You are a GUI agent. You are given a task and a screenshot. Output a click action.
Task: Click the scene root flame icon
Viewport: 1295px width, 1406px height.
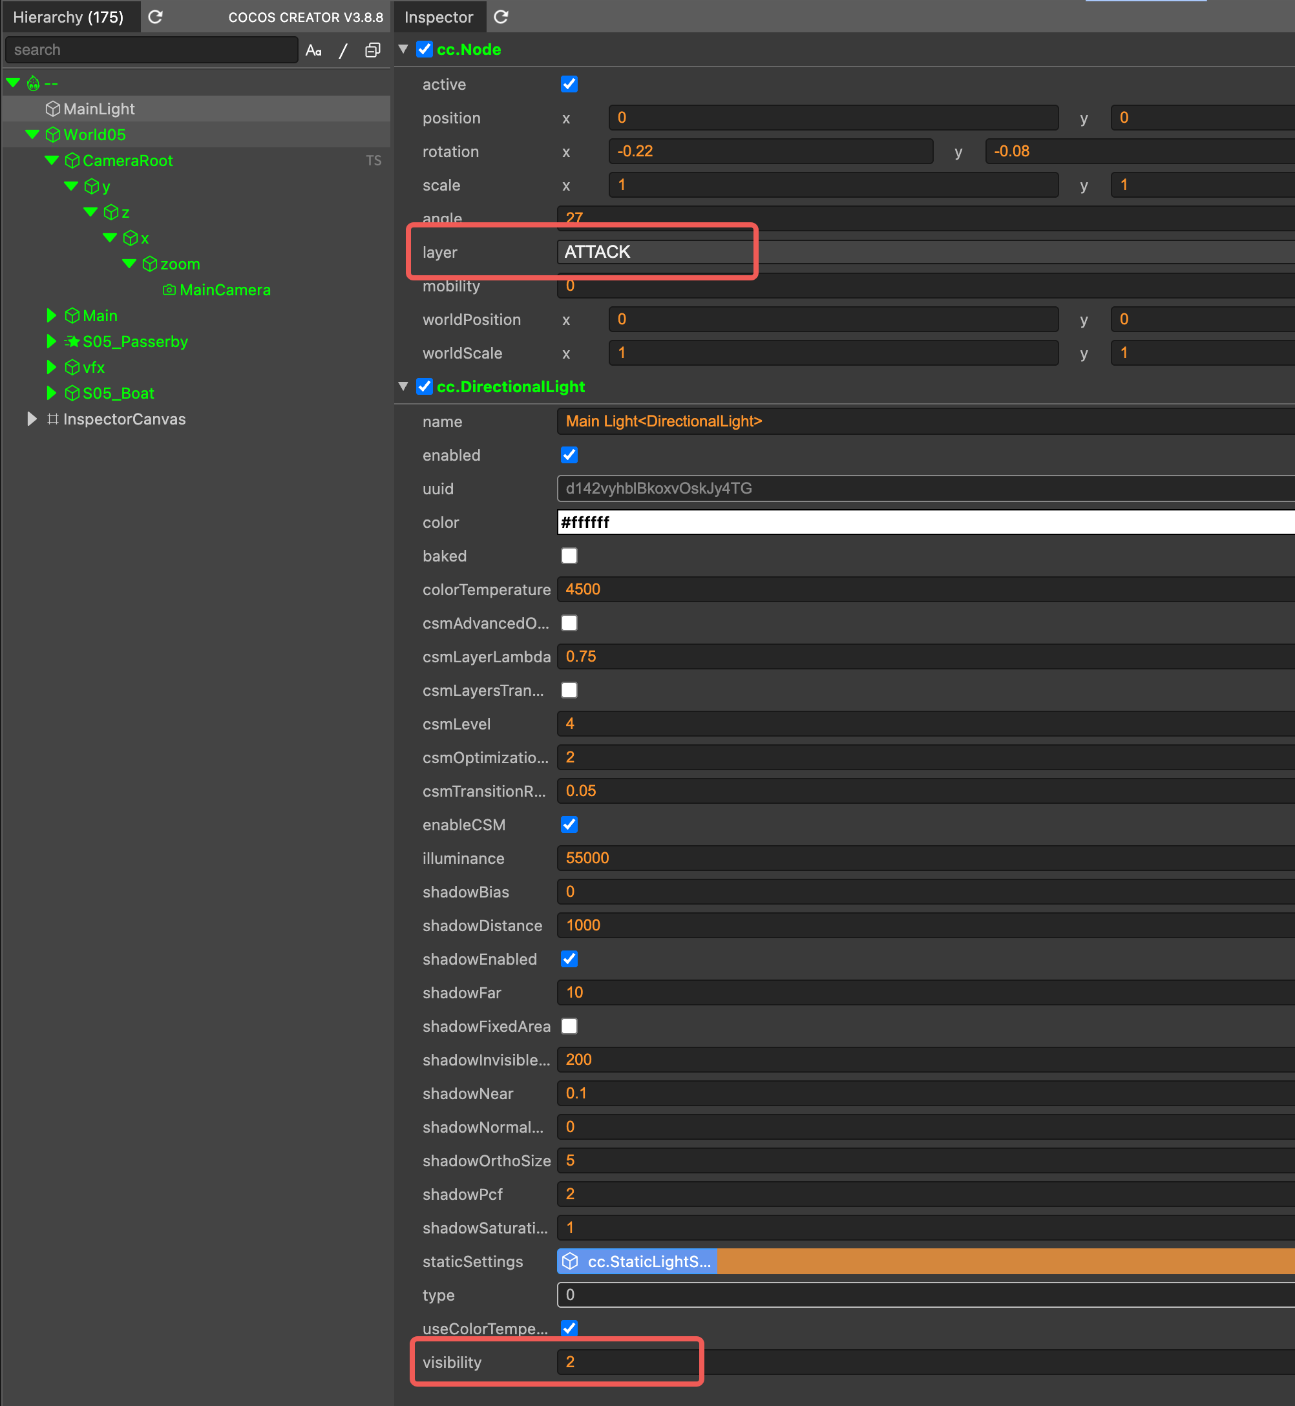(33, 83)
